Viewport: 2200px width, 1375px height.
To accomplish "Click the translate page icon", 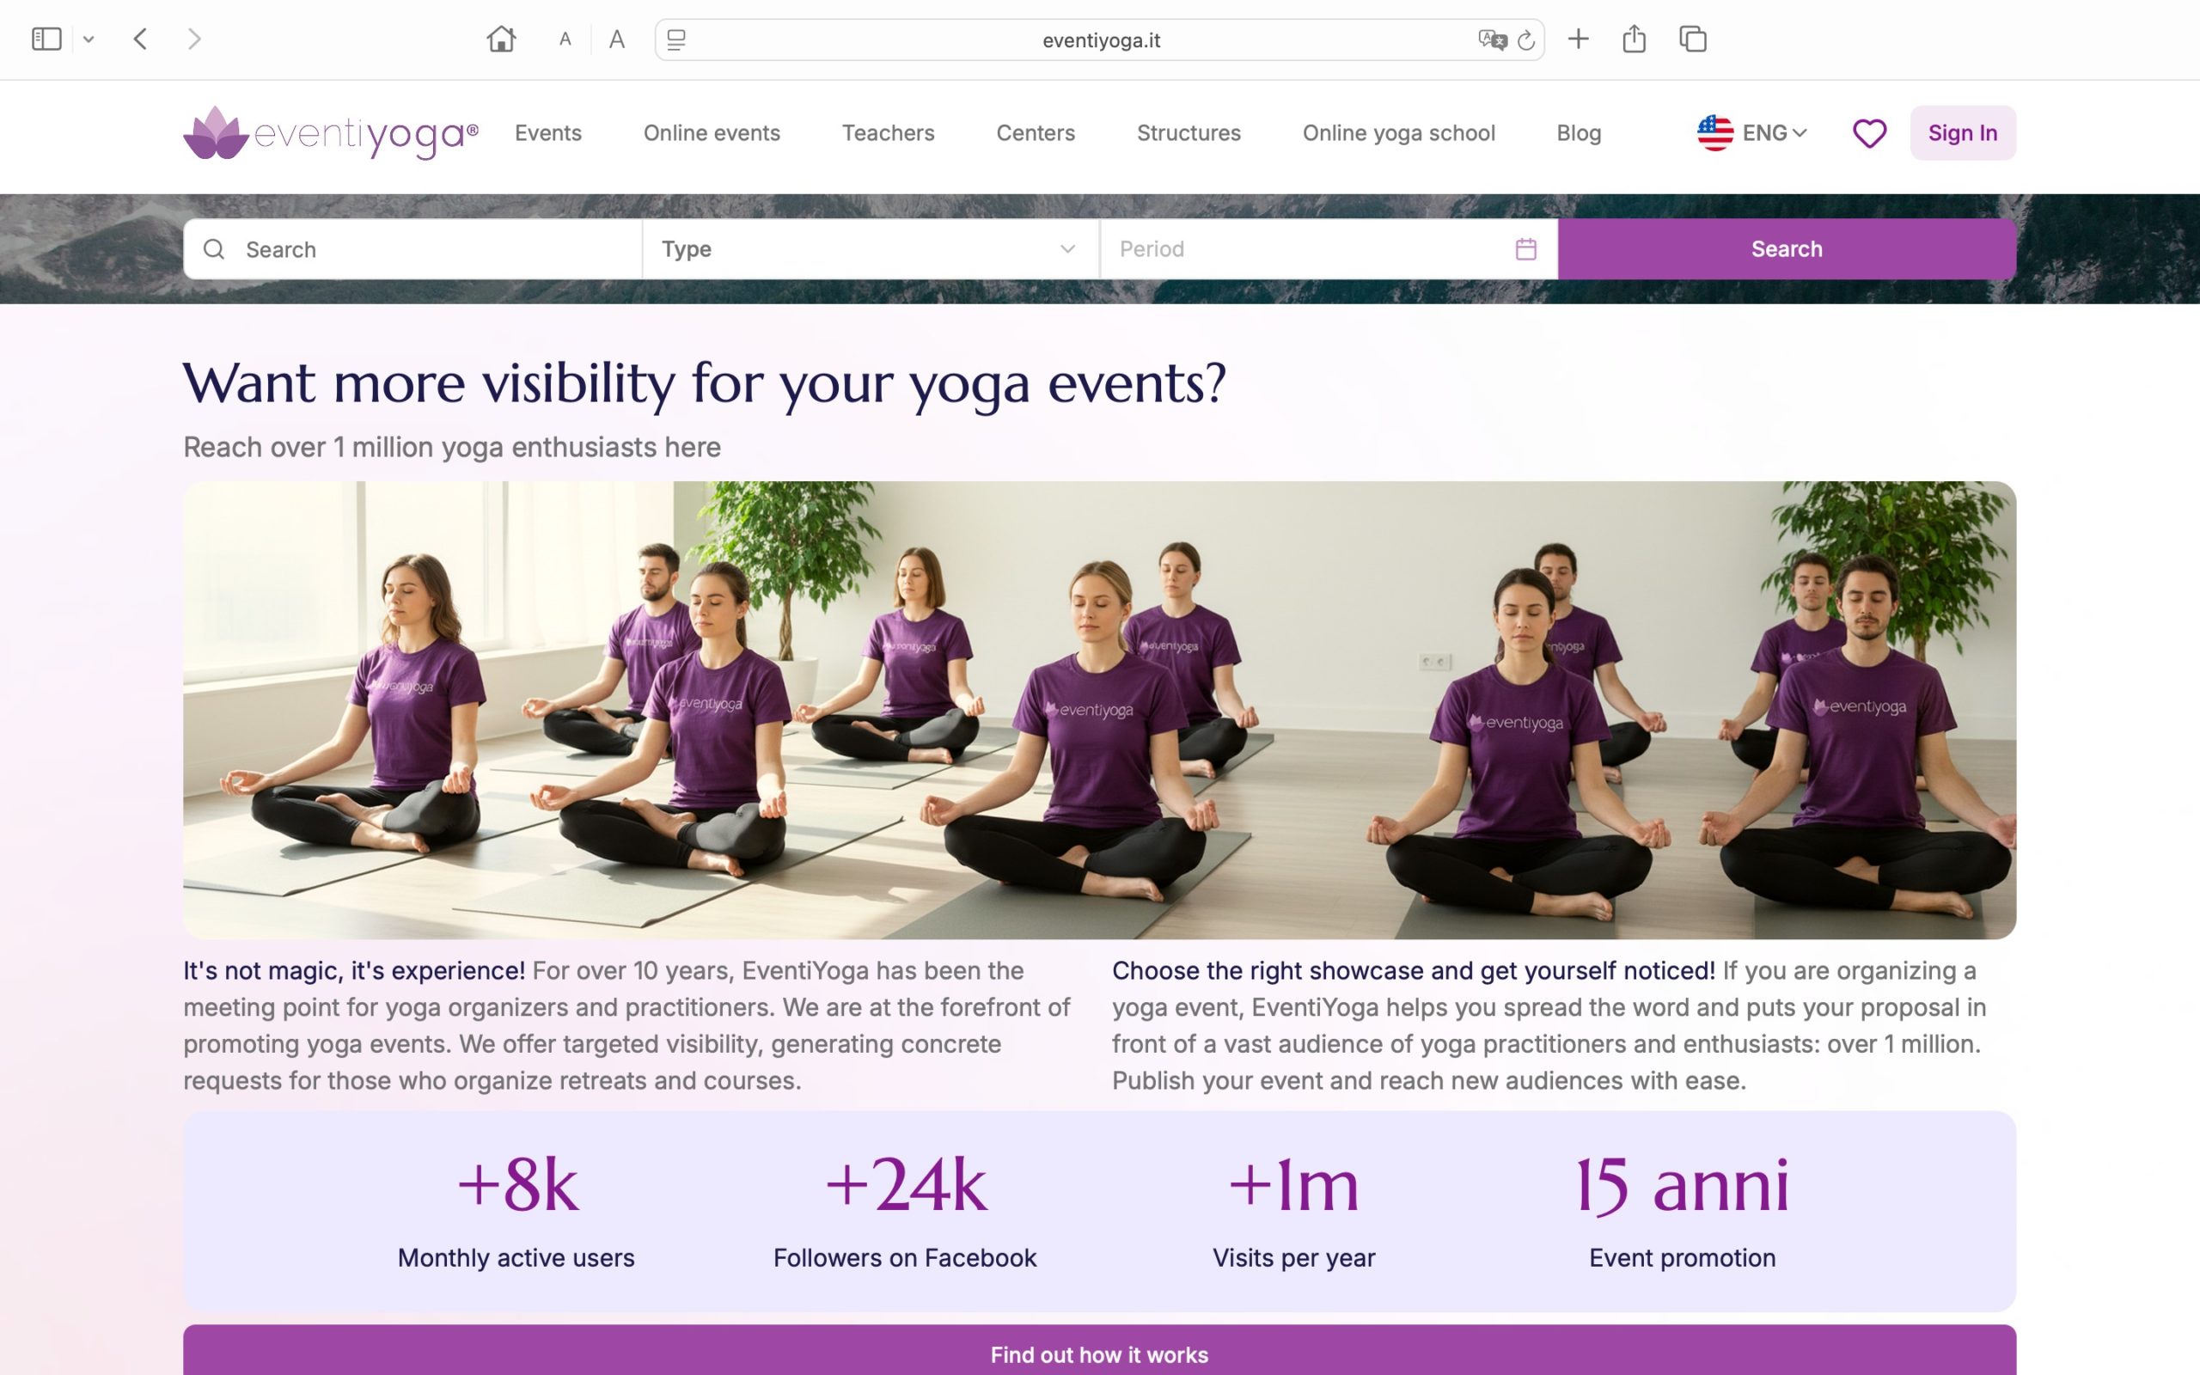I will (1492, 40).
